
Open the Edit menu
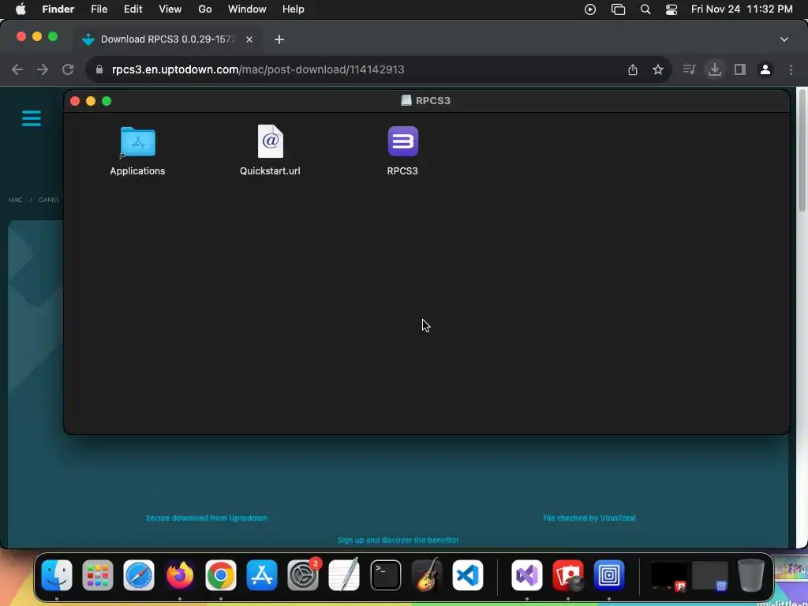[x=133, y=9]
